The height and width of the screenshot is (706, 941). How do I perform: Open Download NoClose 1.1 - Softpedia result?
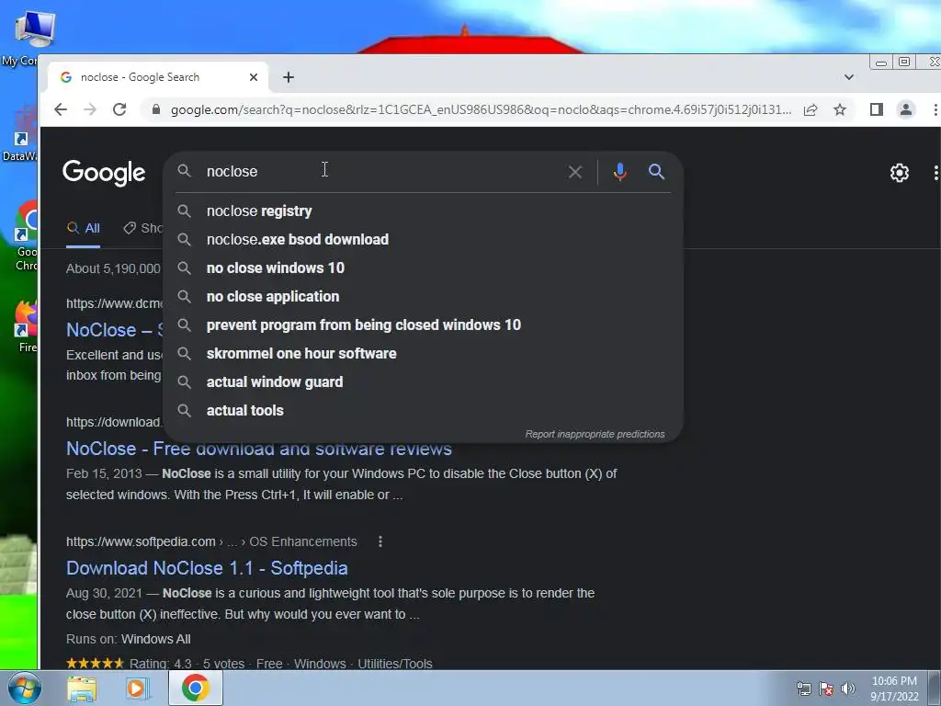point(207,568)
